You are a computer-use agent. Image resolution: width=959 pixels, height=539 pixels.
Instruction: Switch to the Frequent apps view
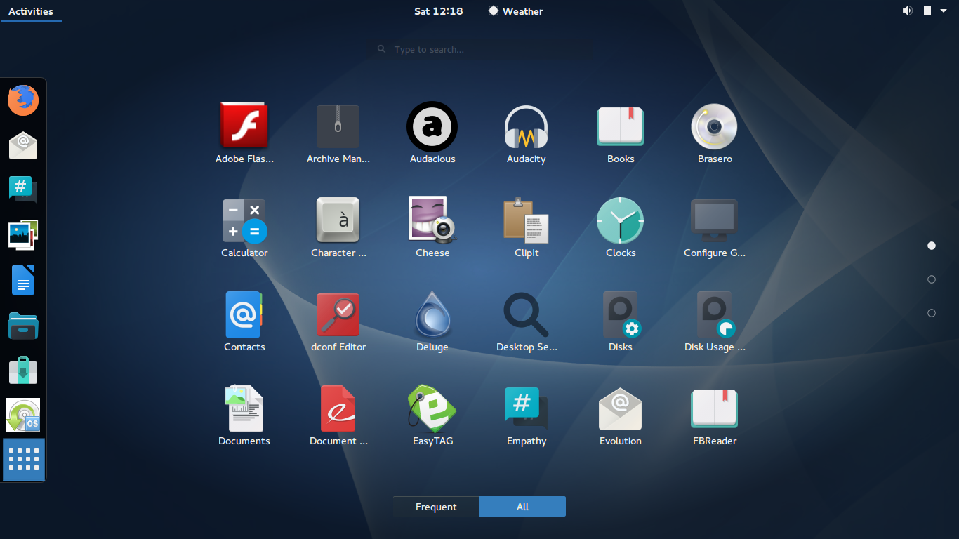point(436,507)
